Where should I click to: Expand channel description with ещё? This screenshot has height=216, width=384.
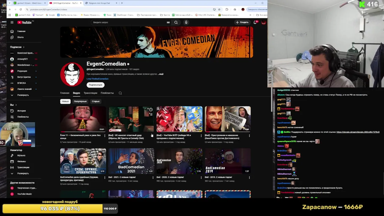pos(161,74)
